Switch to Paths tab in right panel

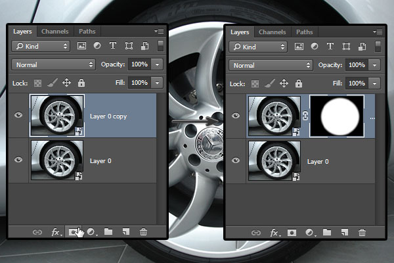304,32
